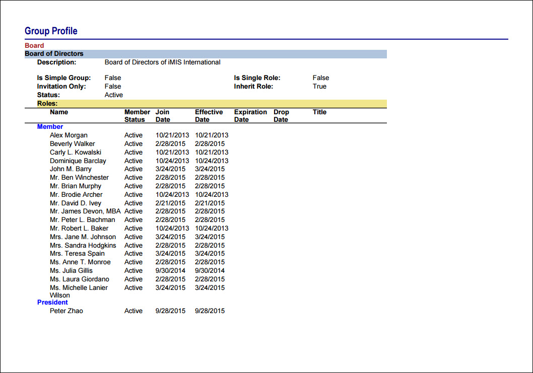Click the red Board category label
Image resolution: width=533 pixels, height=373 pixels.
pos(34,45)
